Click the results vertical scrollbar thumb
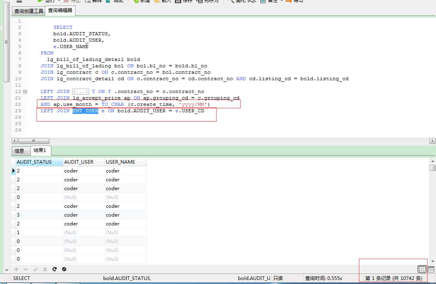Image resolution: width=436 pixels, height=284 pixels. (x=432, y=168)
